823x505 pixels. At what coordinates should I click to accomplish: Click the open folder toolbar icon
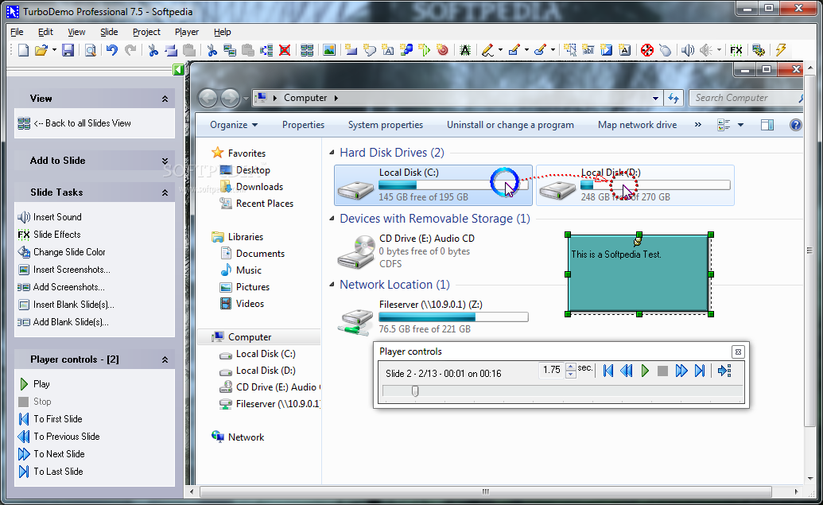[x=41, y=50]
